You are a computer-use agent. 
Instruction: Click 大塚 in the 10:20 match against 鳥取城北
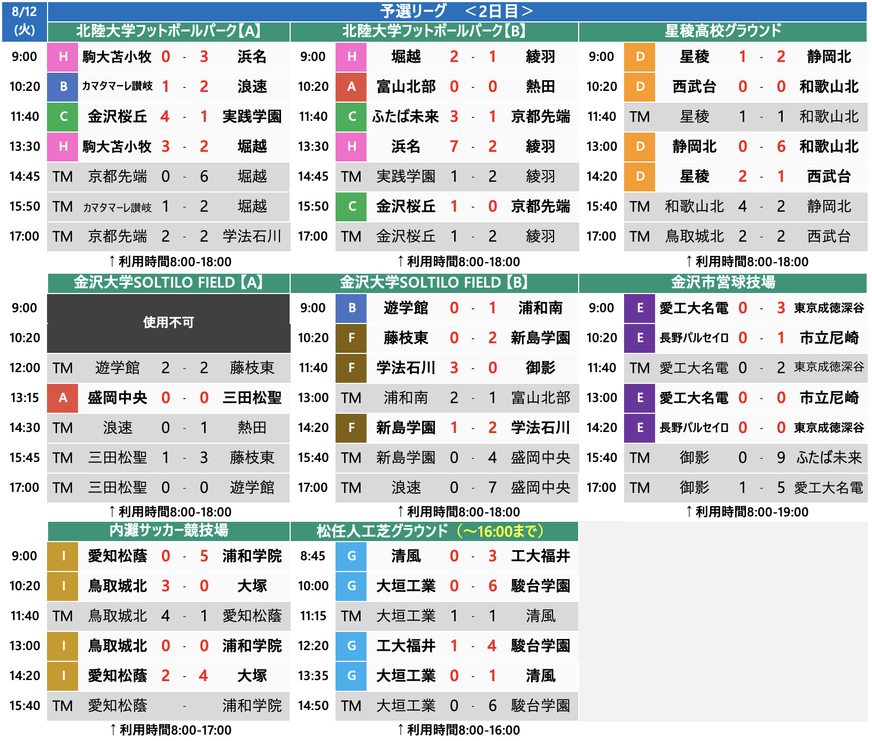tap(252, 586)
